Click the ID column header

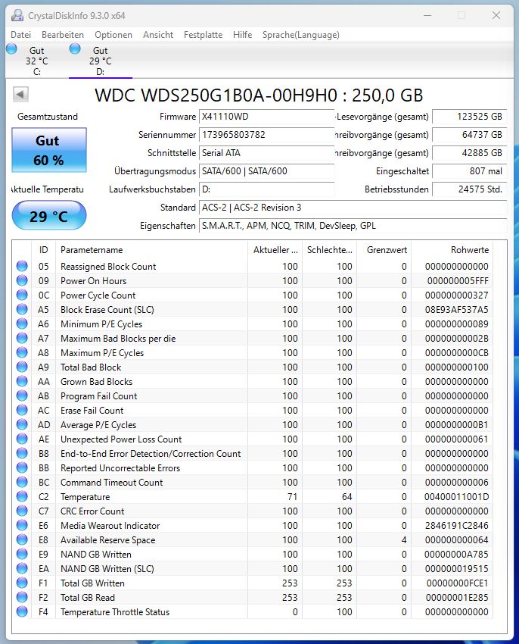43,250
